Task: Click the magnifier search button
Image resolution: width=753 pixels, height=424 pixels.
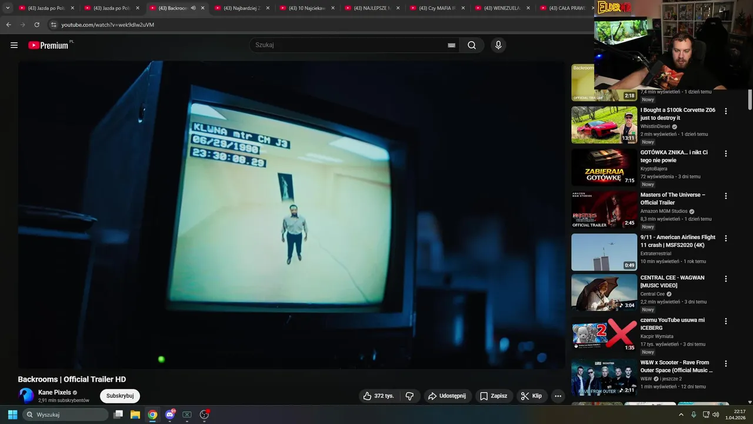Action: click(472, 45)
